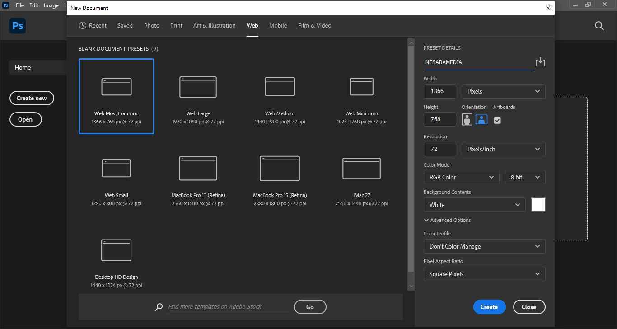Click the white background color swatch

pos(538,205)
